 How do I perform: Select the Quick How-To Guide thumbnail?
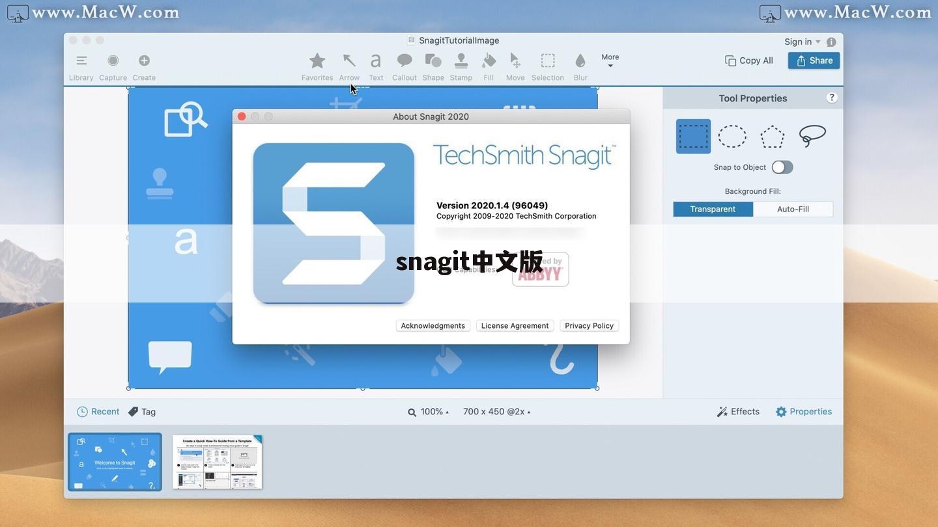tap(218, 462)
